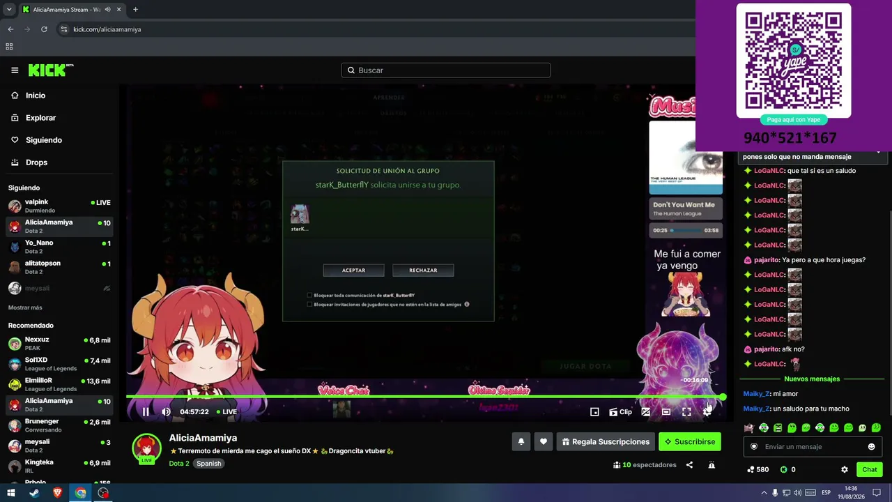Open recommended channel ElmiilloR
892x502 pixels.
[59, 384]
